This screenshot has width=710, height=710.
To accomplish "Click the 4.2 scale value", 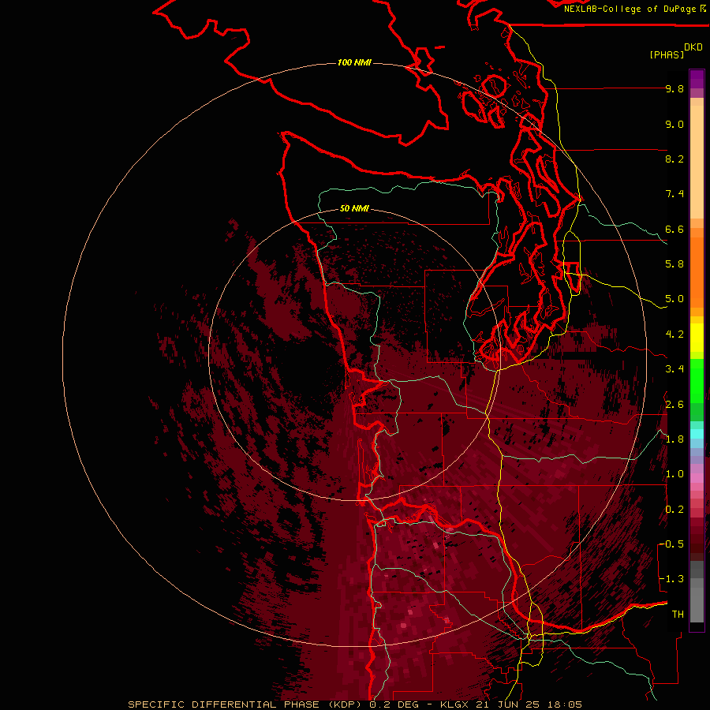I will point(674,334).
